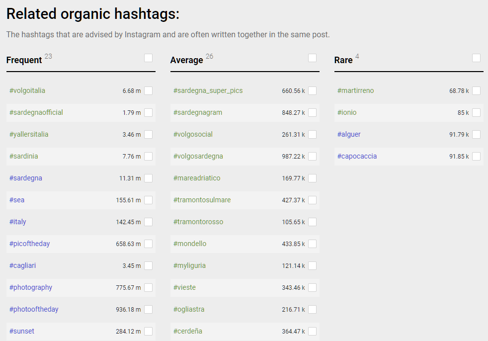
Task: Tick the select-all checkbox for Rare column
Action: click(x=477, y=58)
